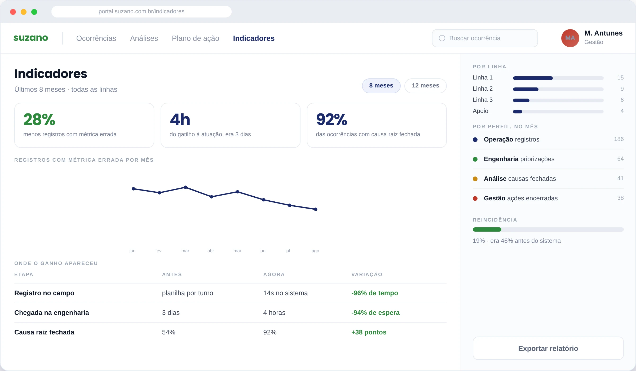
Task: Click the green Engenharia dot
Action: tap(475, 159)
